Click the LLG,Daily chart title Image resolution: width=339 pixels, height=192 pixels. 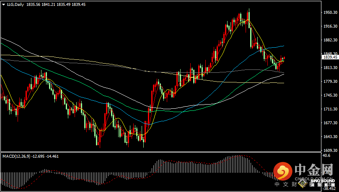pyautogui.click(x=15, y=4)
